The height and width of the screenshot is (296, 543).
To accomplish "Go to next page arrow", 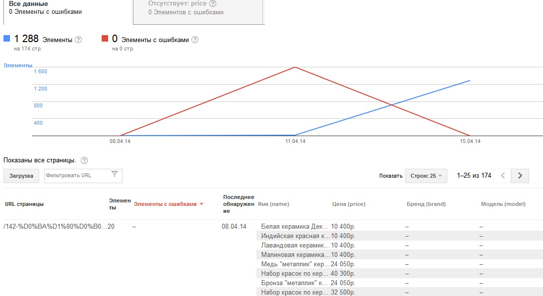I will (520, 176).
